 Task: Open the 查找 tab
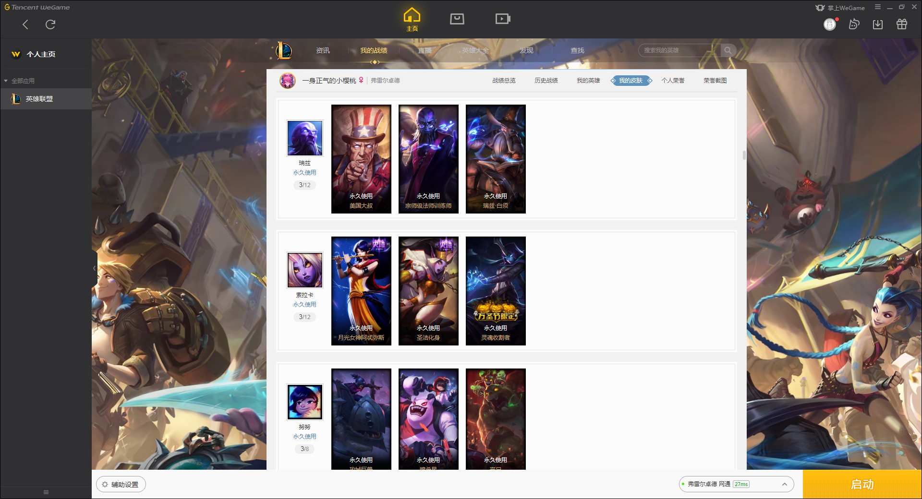(x=577, y=50)
